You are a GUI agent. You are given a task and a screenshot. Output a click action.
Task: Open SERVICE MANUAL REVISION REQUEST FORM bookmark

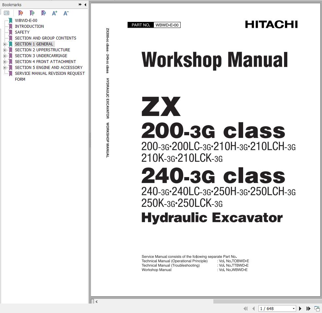[x=50, y=76]
